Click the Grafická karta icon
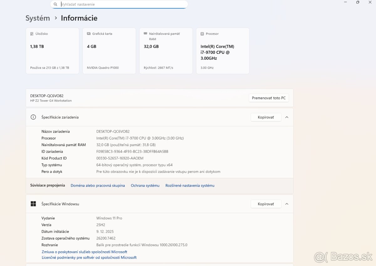 (88, 34)
